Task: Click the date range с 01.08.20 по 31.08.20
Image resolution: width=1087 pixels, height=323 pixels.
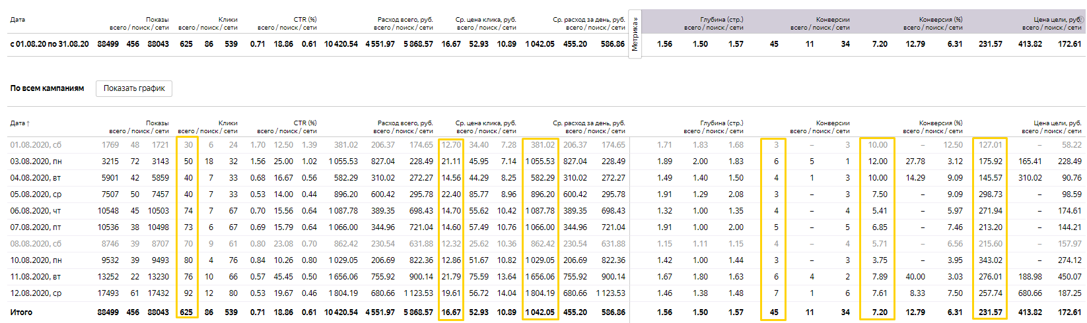Action: pos(50,44)
